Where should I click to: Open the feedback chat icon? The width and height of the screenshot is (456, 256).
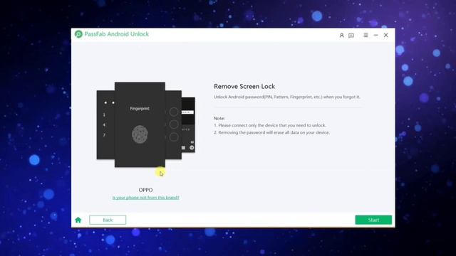351,36
